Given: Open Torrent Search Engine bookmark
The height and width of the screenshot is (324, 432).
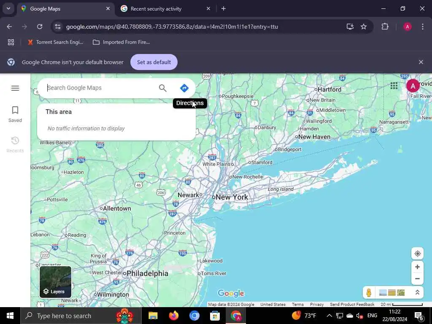Looking at the screenshot, I should coord(55,42).
